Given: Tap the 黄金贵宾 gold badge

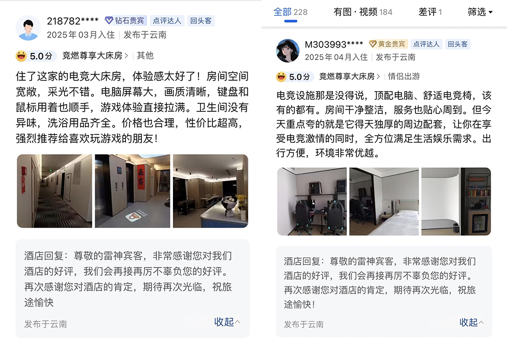Looking at the screenshot, I should [388, 44].
